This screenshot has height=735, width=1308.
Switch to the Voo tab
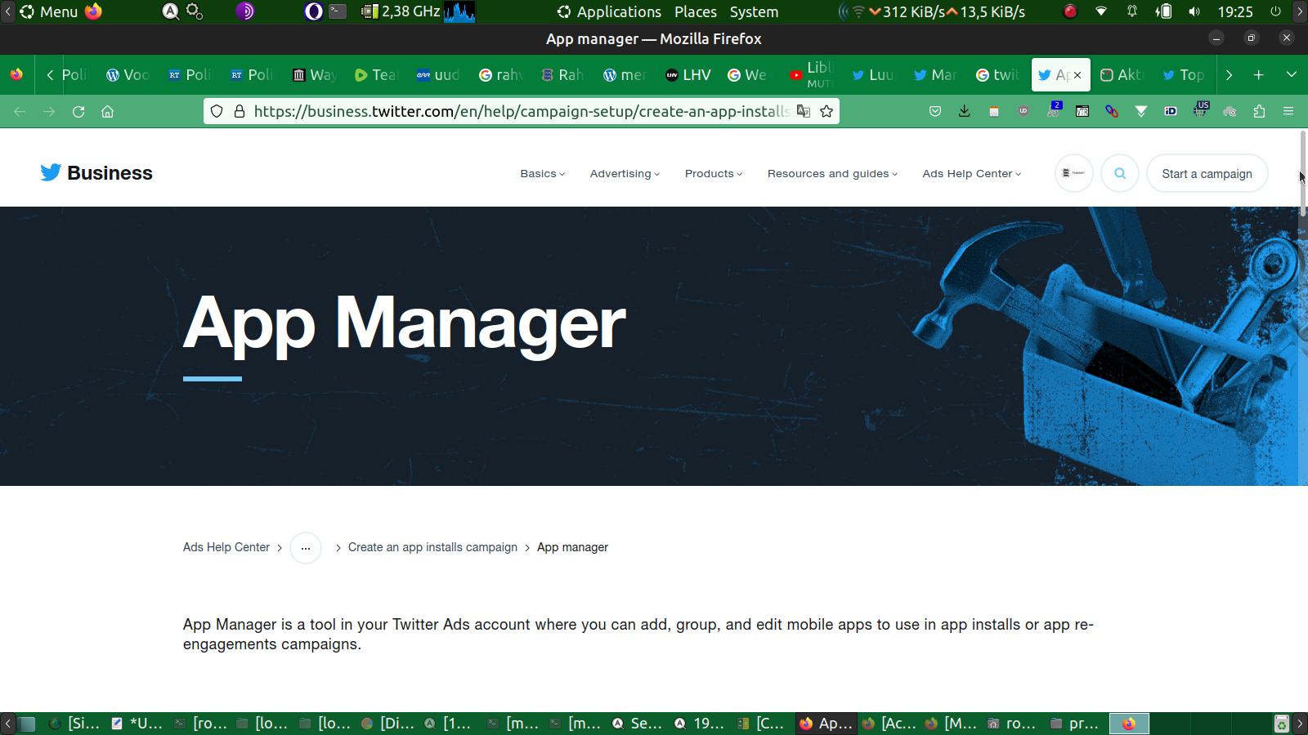point(128,75)
